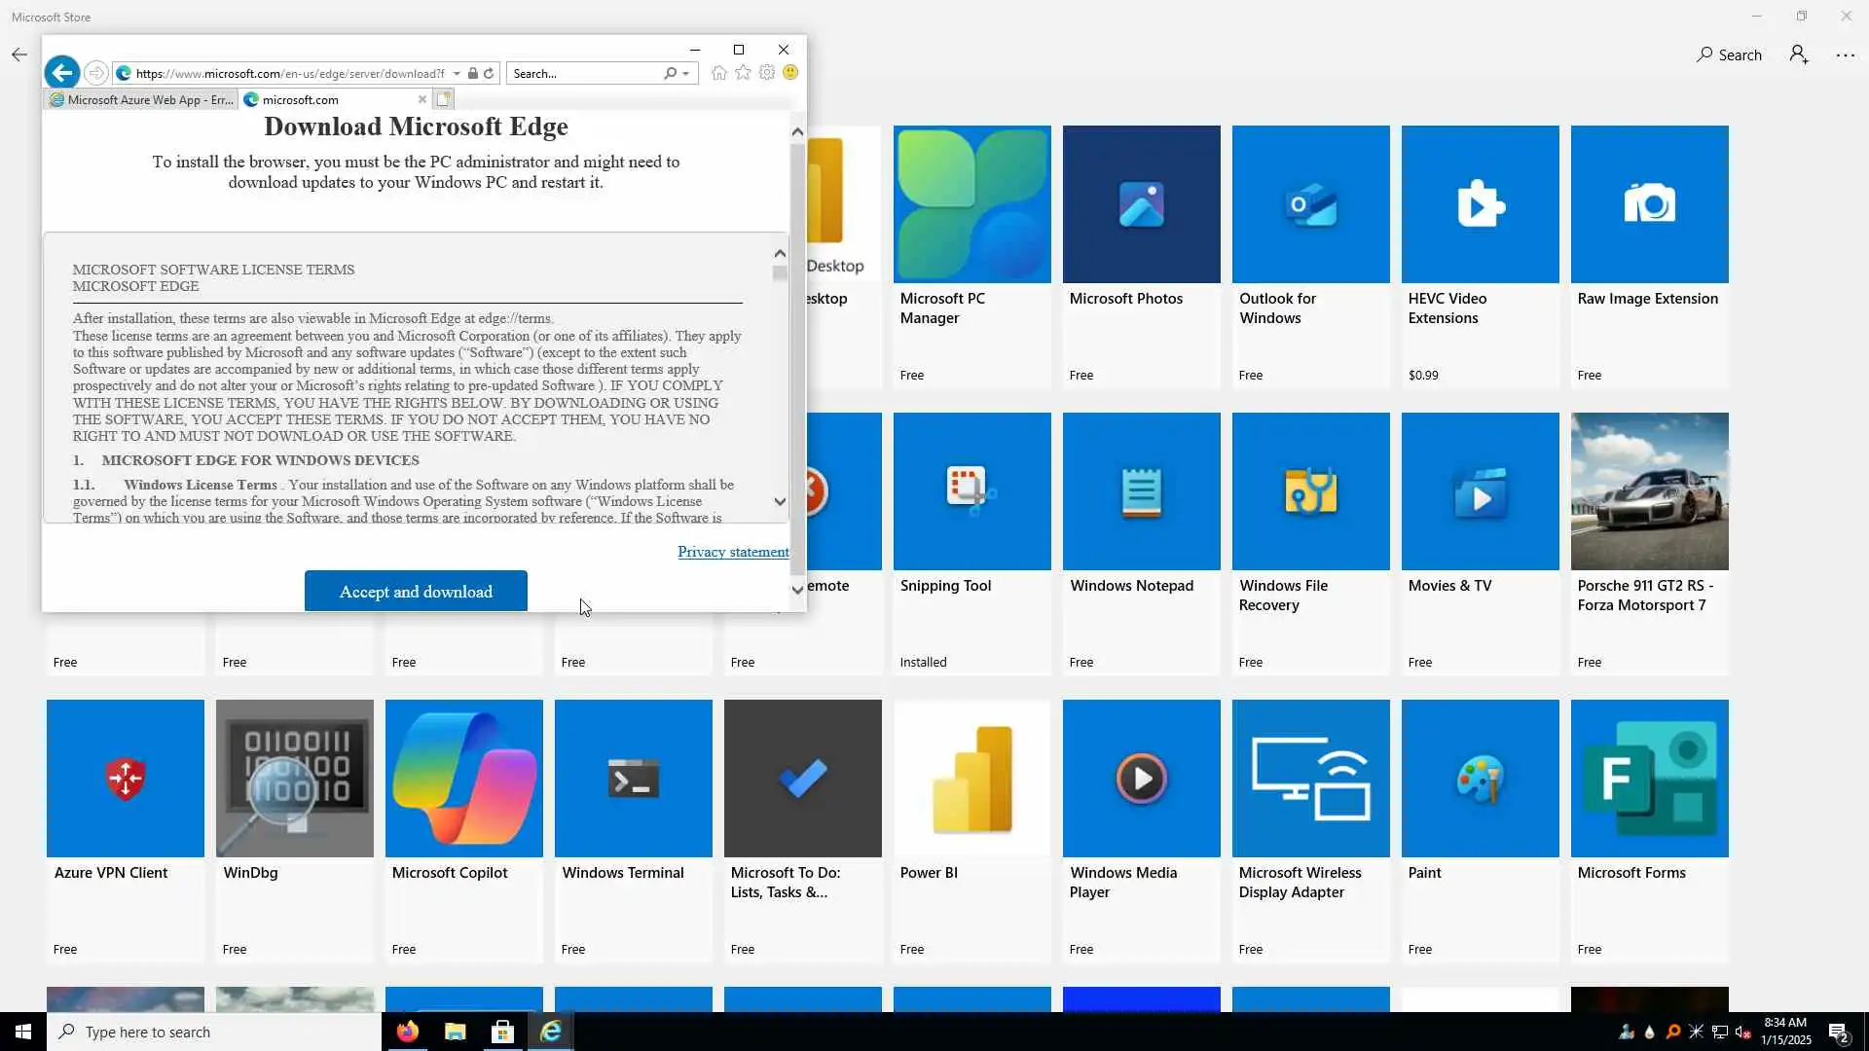The height and width of the screenshot is (1051, 1869).
Task: Open IE tools gear icon
Action: point(767,73)
